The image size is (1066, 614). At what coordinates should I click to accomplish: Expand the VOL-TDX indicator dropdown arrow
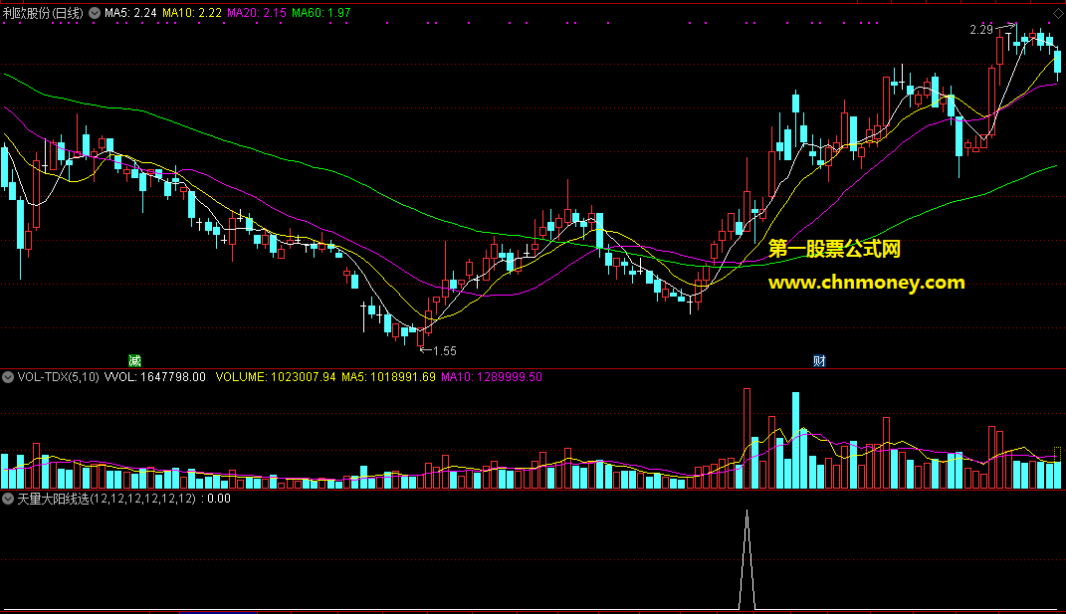point(8,377)
